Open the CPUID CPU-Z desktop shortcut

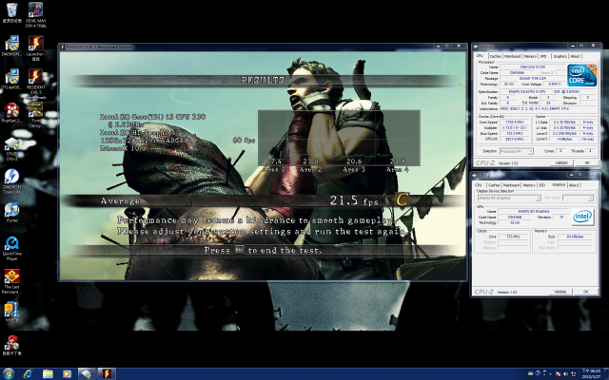(x=11, y=148)
